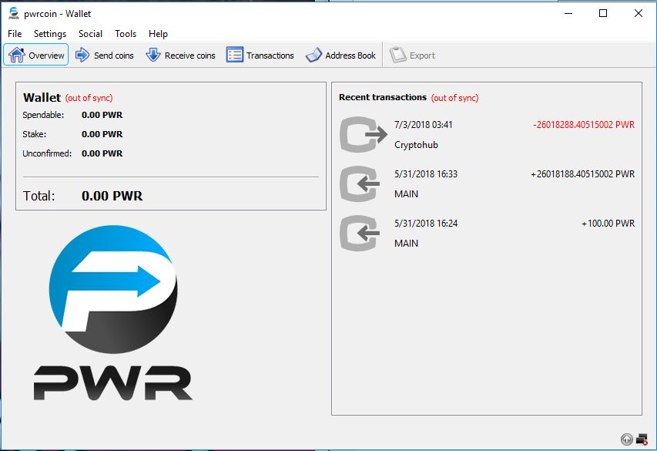Select the -26018288.40515002 PWR amount
Image resolution: width=657 pixels, height=451 pixels.
point(584,125)
